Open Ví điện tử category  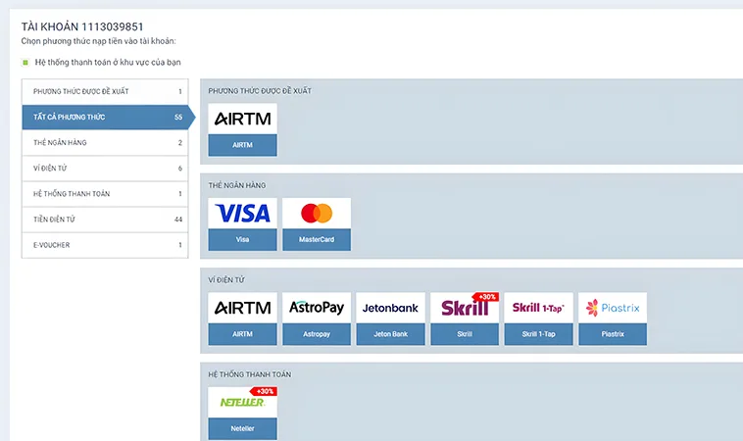(x=105, y=169)
